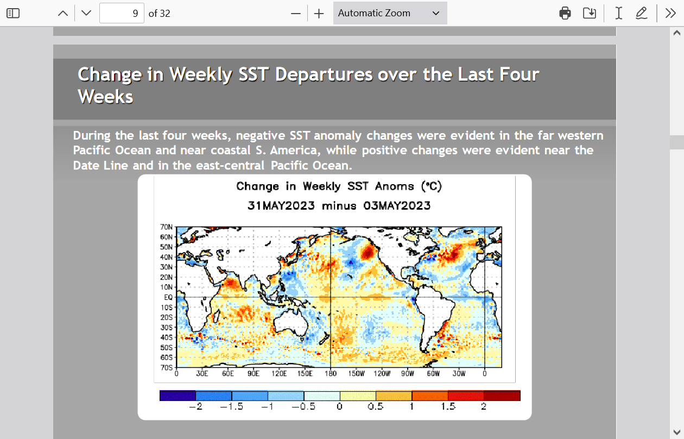Viewport: 684px width, 439px height.
Task: Click the 'EQ' latitude axis label
Action: 168,298
